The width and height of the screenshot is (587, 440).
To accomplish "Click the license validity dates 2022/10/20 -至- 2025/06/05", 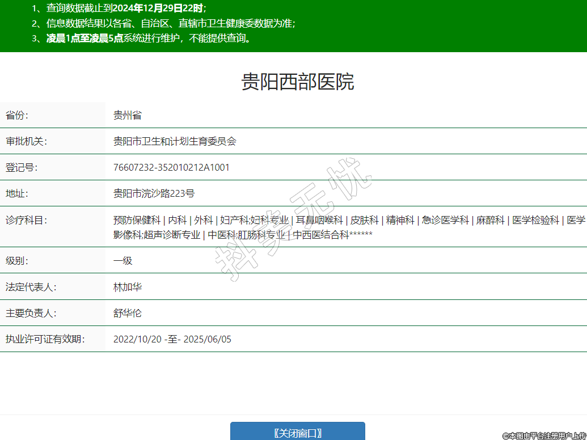I will pyautogui.click(x=172, y=340).
